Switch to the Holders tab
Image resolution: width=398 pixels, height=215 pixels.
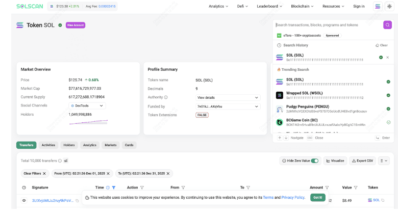pos(69,145)
